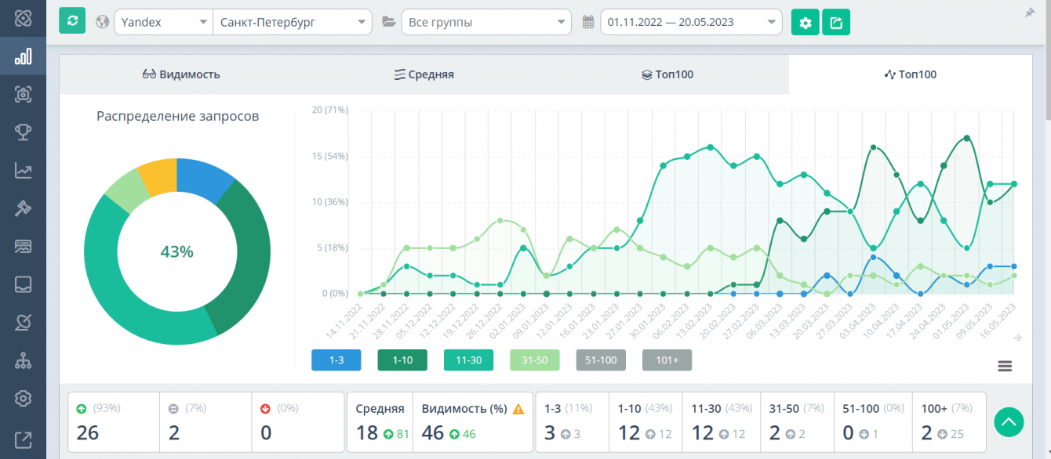Click the pin icon in top corner

[1030, 13]
